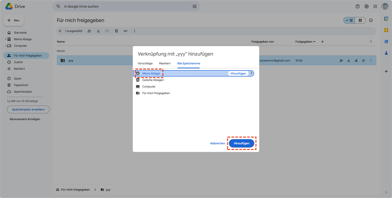Image resolution: width=392 pixels, height=198 pixels.
Task: Select the Alle Speicherorte tab
Action: pyautogui.click(x=188, y=63)
